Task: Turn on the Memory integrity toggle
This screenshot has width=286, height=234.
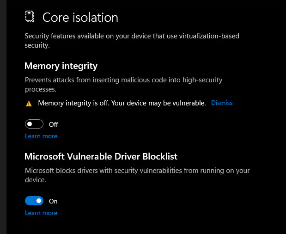Action: 34,124
